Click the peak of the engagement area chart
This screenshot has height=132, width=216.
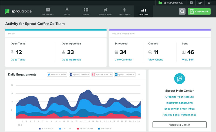coord(88,90)
